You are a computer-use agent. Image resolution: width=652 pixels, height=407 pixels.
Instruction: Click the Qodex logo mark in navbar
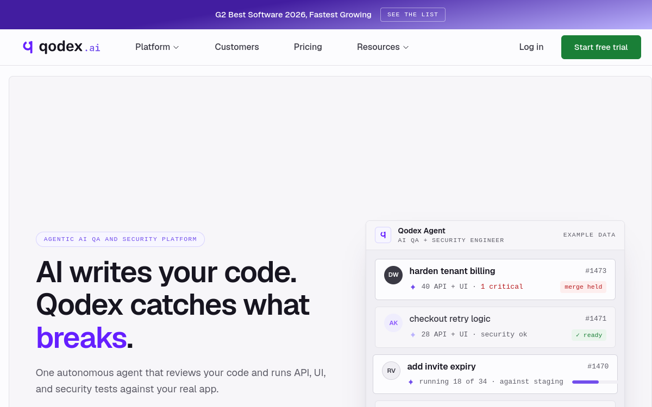(x=28, y=47)
